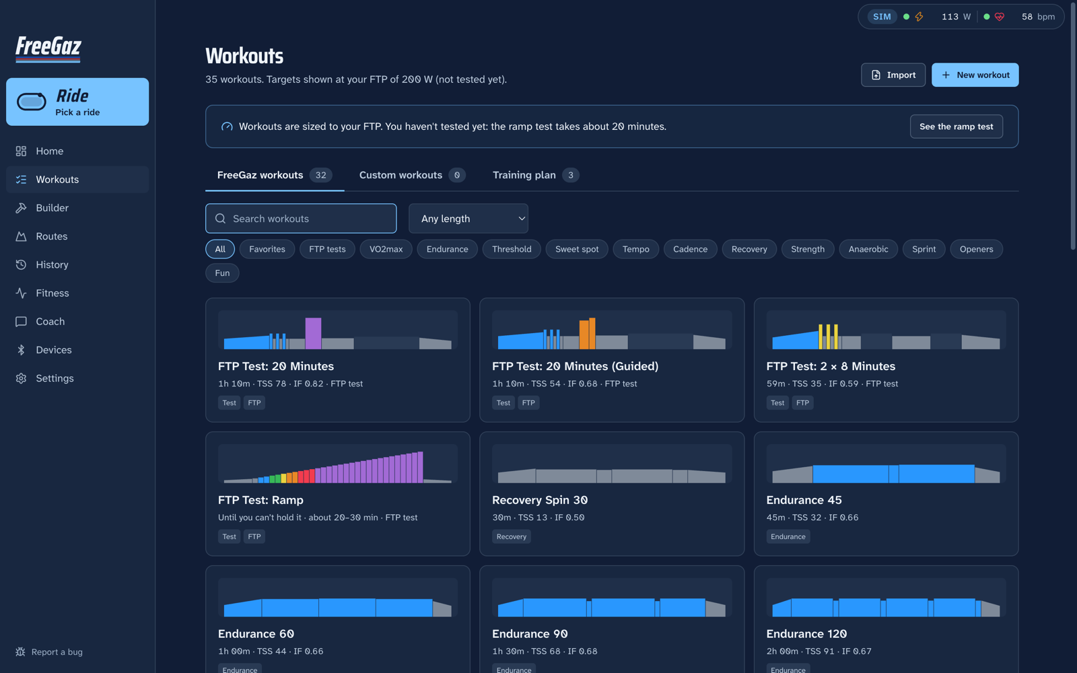1077x673 pixels.
Task: Open Fitness page label in sidebar
Action: point(53,293)
